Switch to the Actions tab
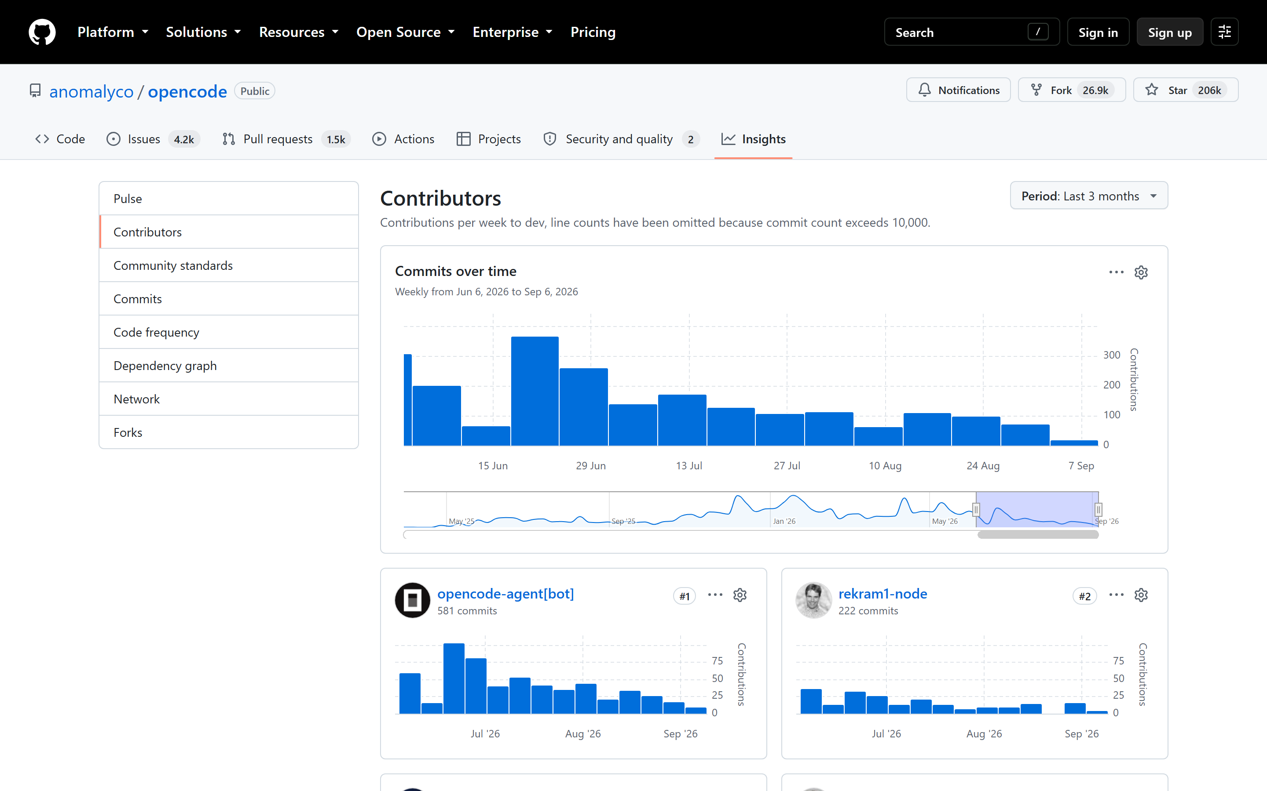 pos(403,138)
